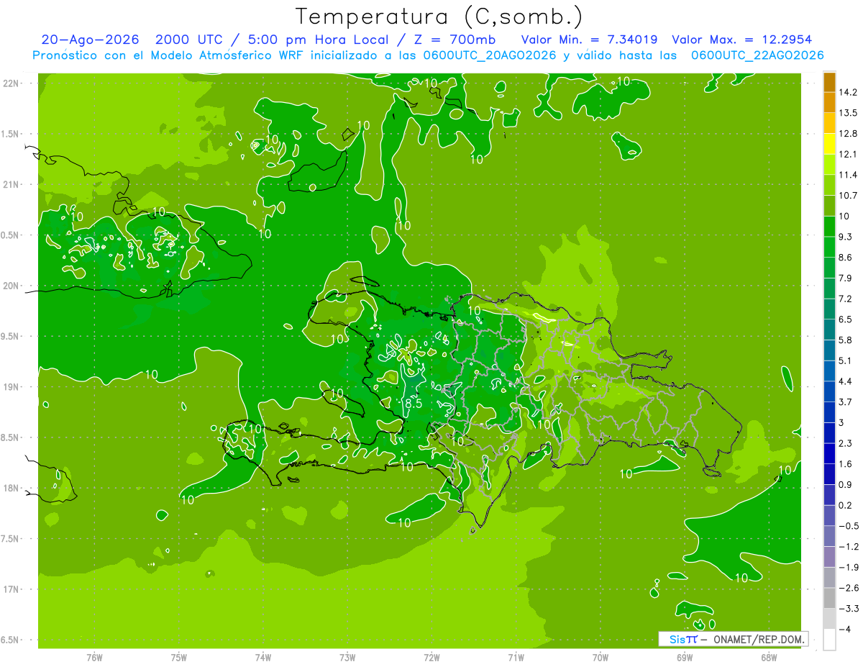The width and height of the screenshot is (863, 667).
Task: Pick the yellow swatch between 12.1 and 12.8
Action: (x=829, y=144)
